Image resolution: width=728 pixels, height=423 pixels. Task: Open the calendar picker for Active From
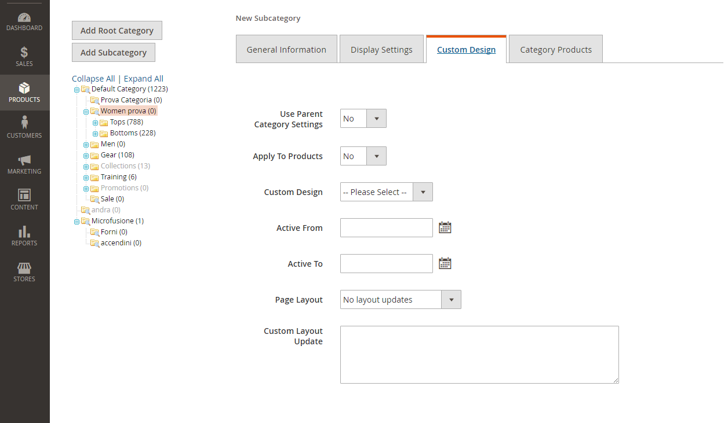click(x=445, y=227)
